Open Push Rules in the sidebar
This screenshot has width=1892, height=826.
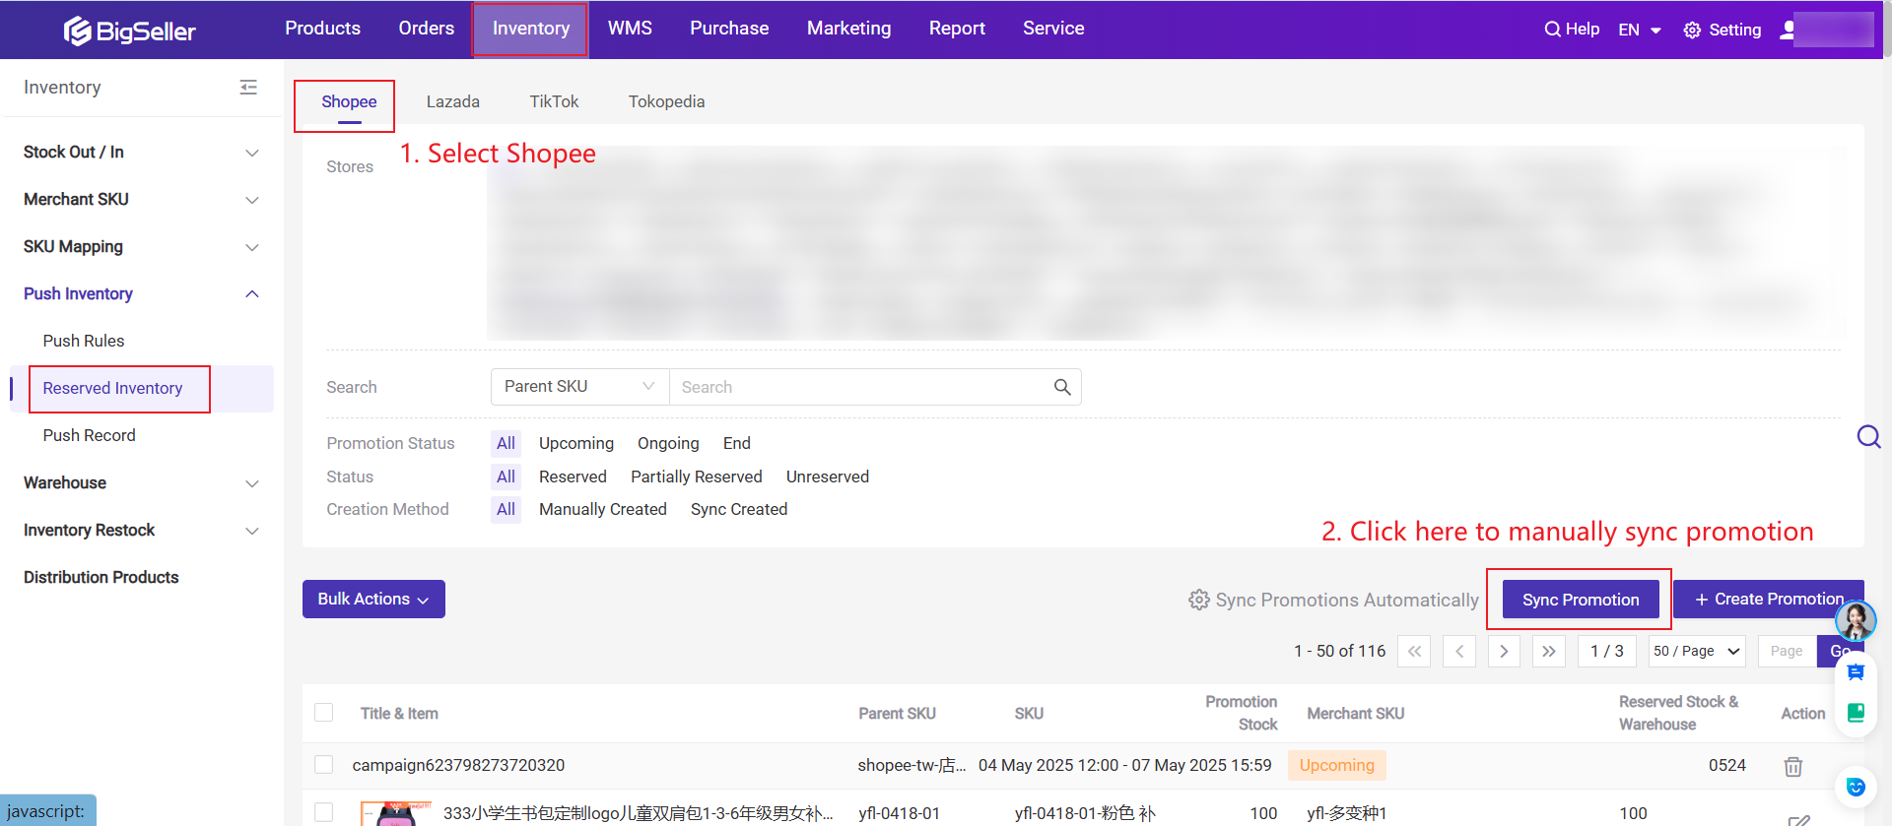tap(84, 341)
